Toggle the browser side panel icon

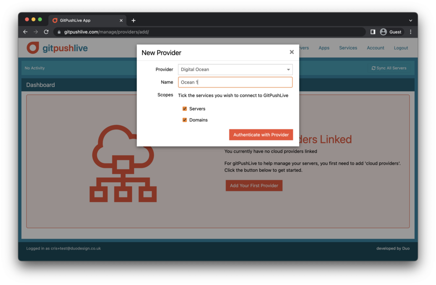373,32
